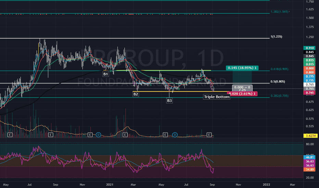Click the 80.00 RSI axis label
The image size is (319, 188).
pyautogui.click(x=310, y=144)
